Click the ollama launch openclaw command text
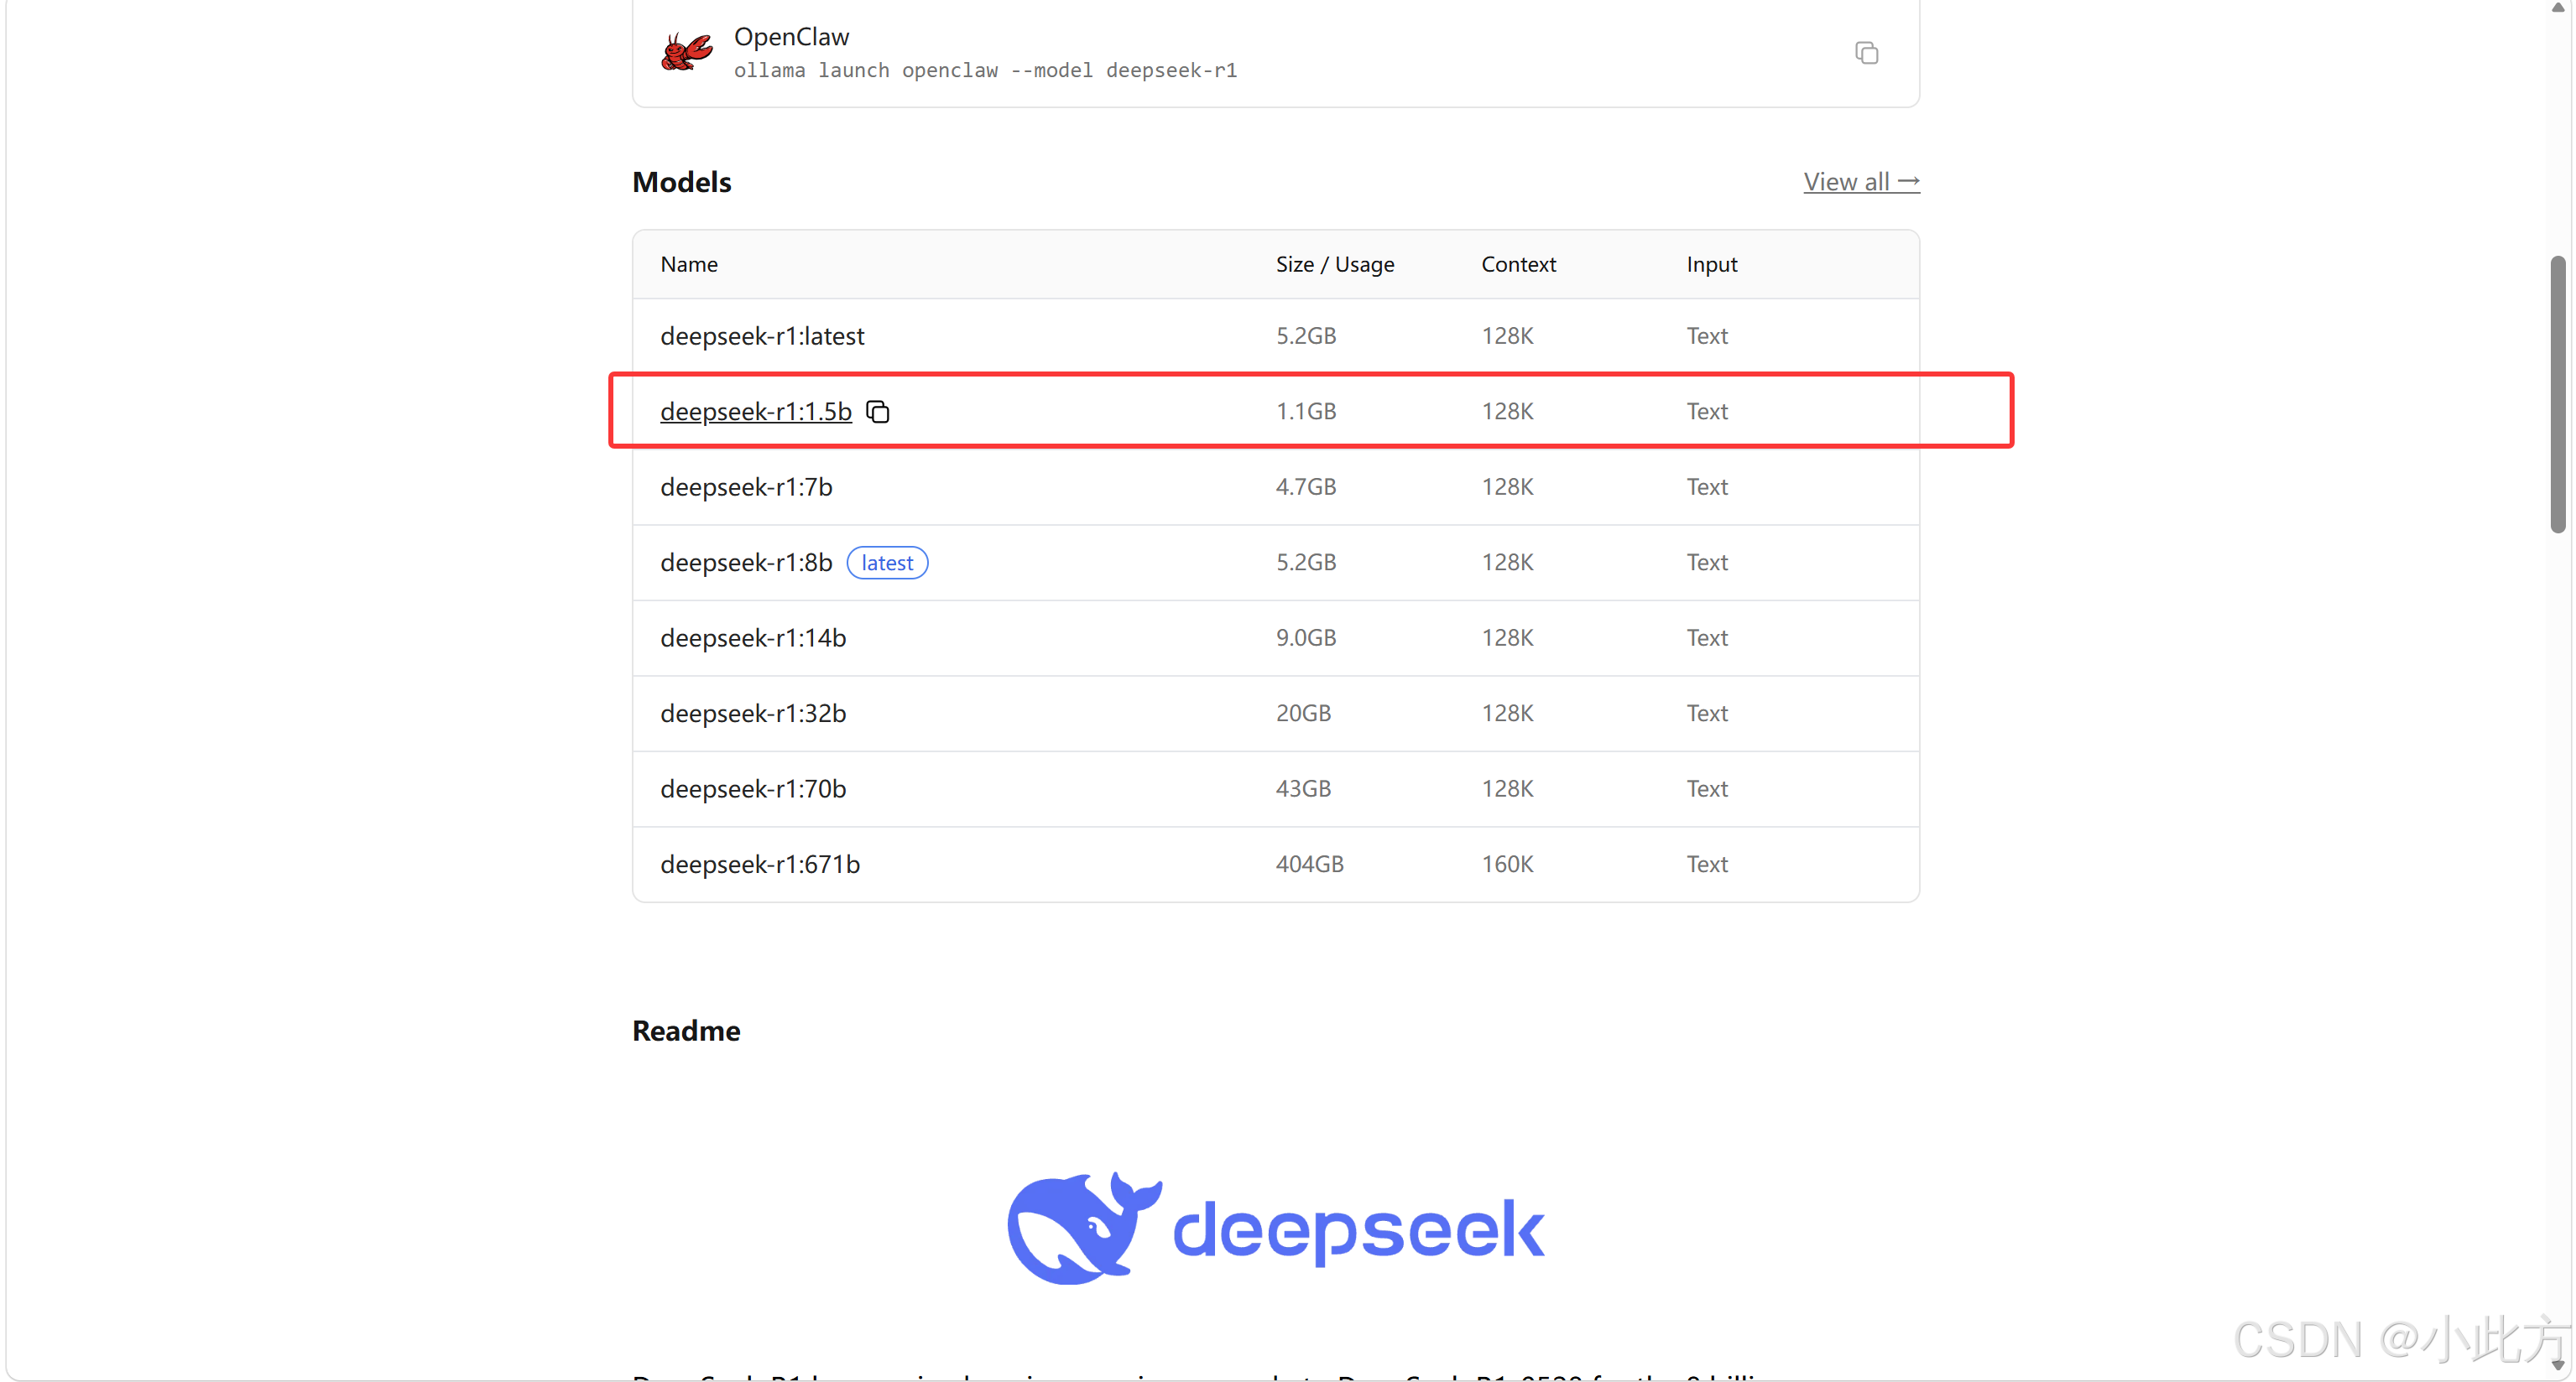Screen dimensions: 2576x1382 (985, 70)
